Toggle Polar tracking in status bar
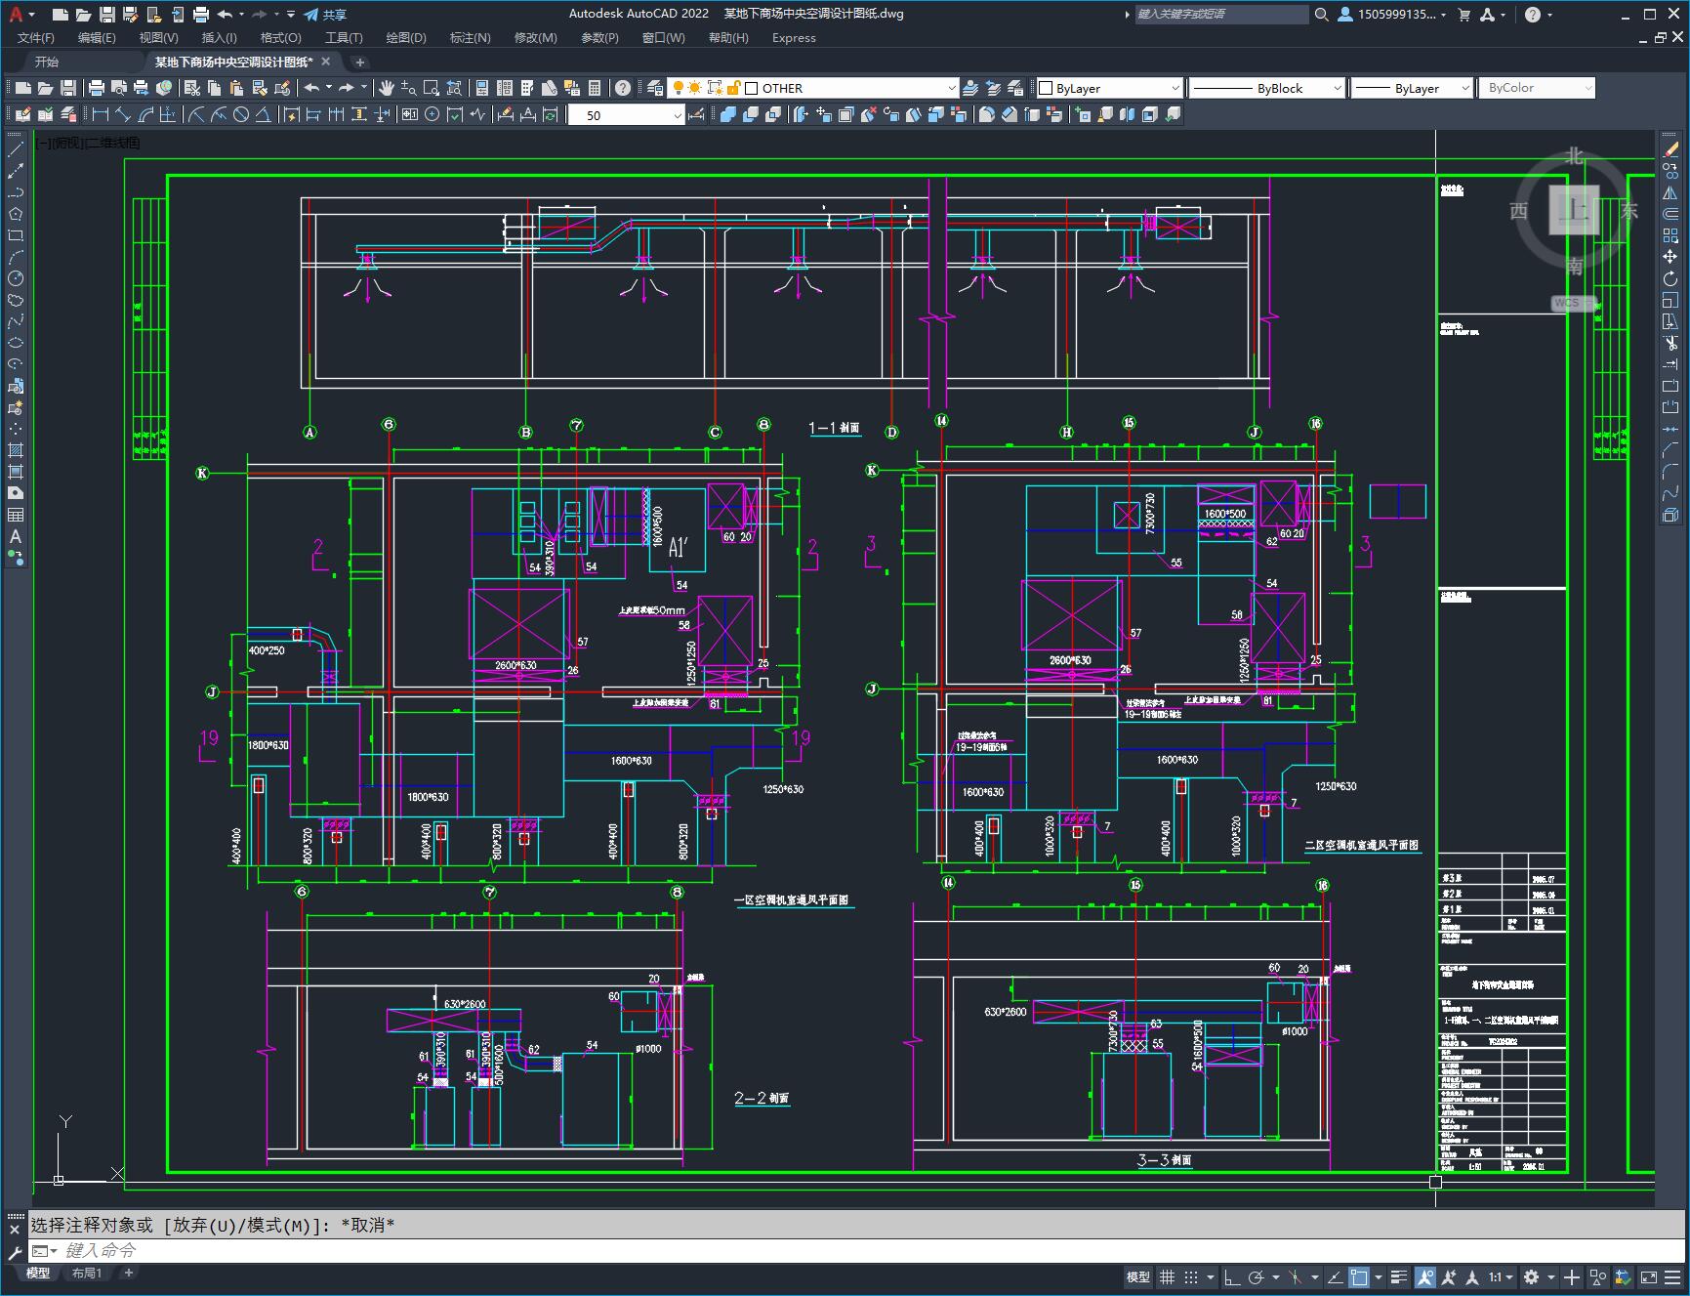The image size is (1690, 1296). pyautogui.click(x=1257, y=1276)
